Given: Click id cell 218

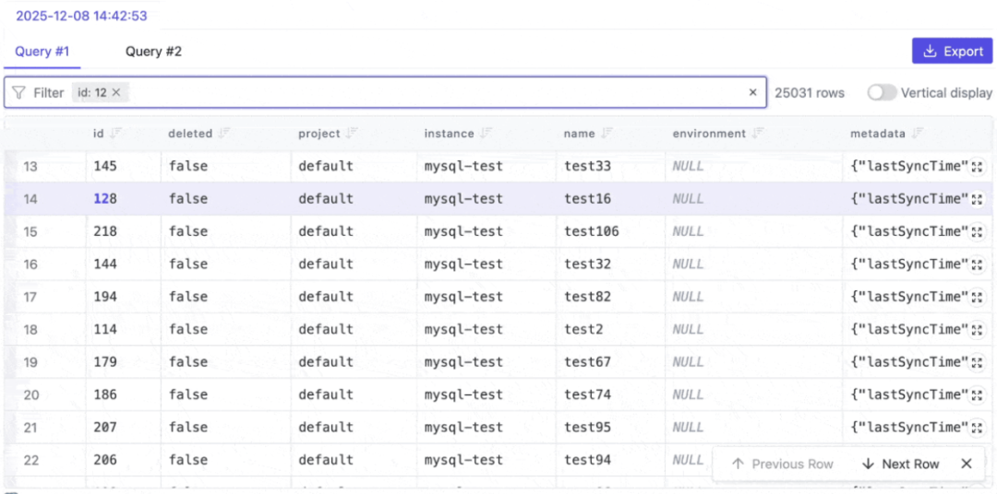Looking at the screenshot, I should click(105, 231).
